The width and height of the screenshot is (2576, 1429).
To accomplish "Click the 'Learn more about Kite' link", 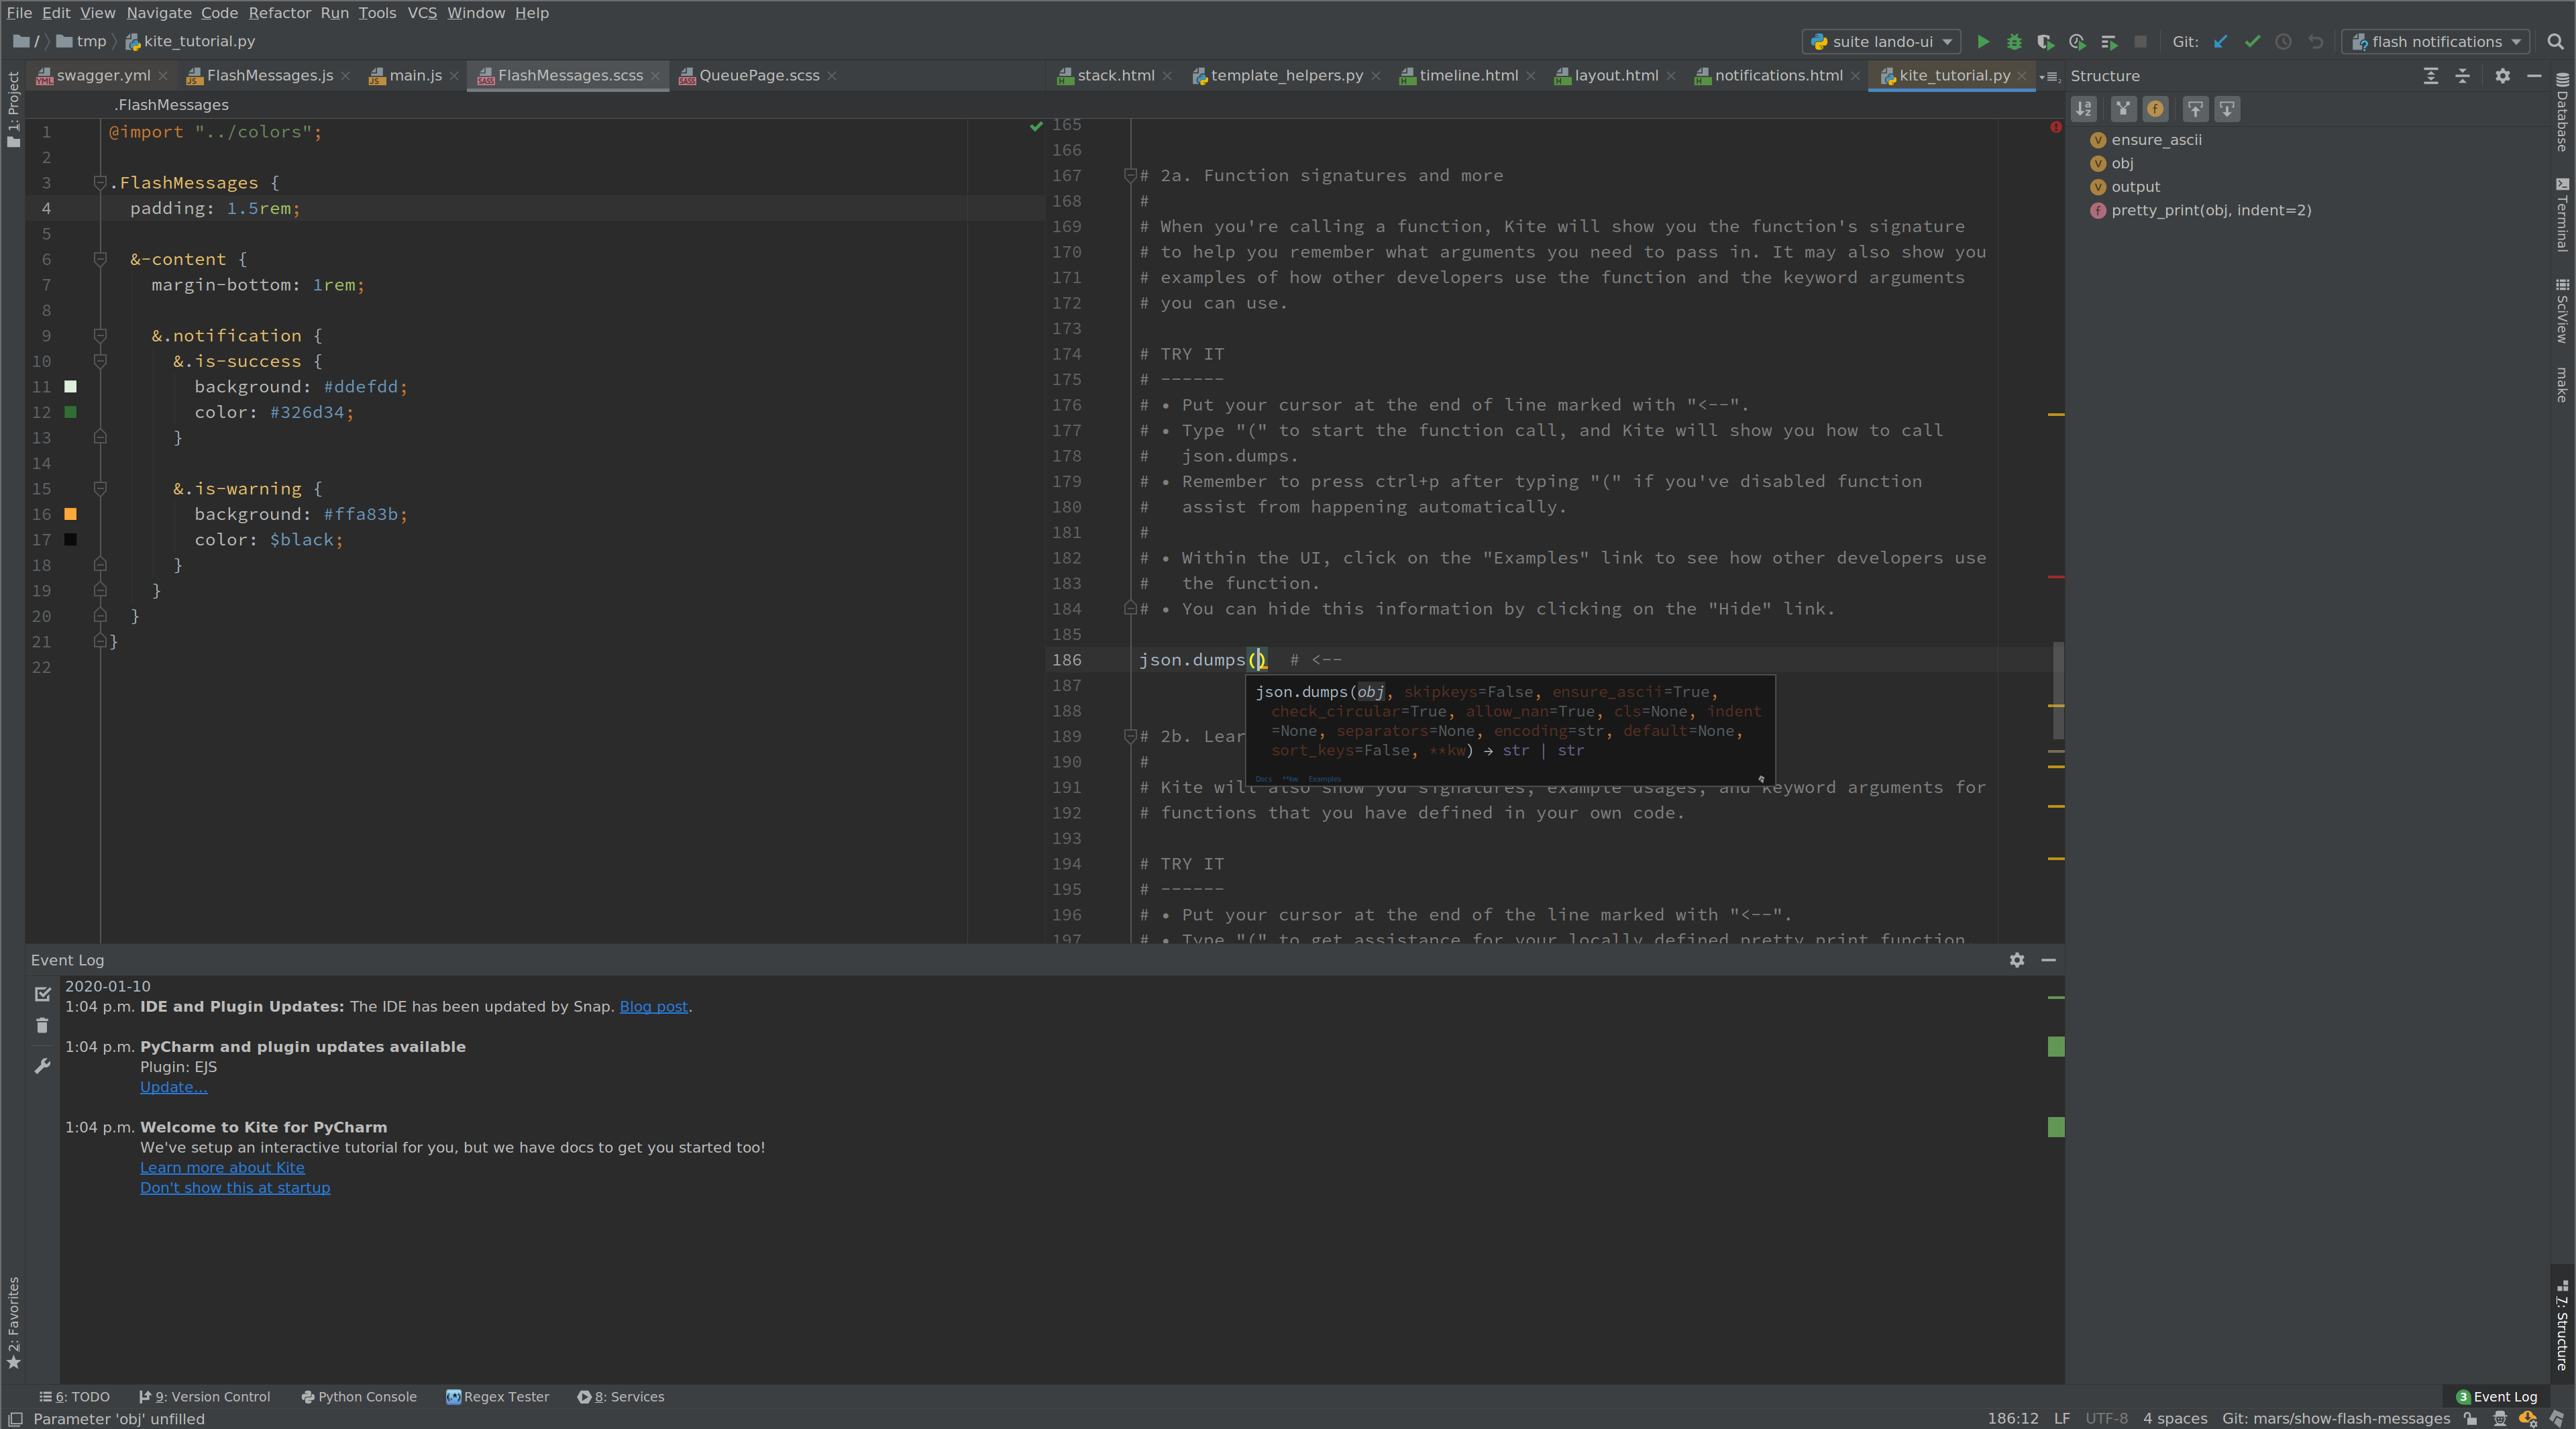I will [221, 1167].
